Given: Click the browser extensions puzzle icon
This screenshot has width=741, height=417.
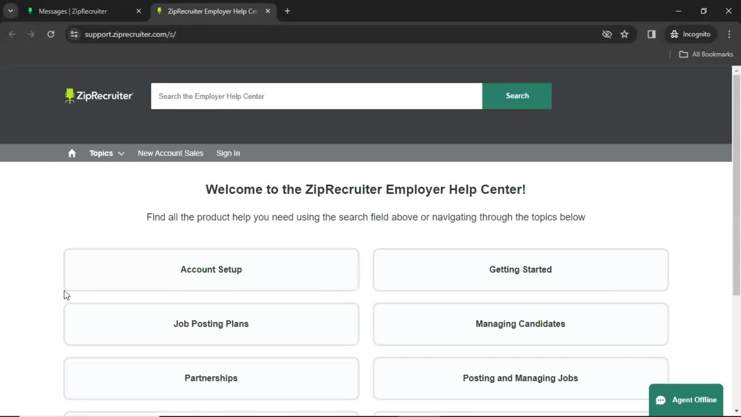Looking at the screenshot, I should point(651,34).
